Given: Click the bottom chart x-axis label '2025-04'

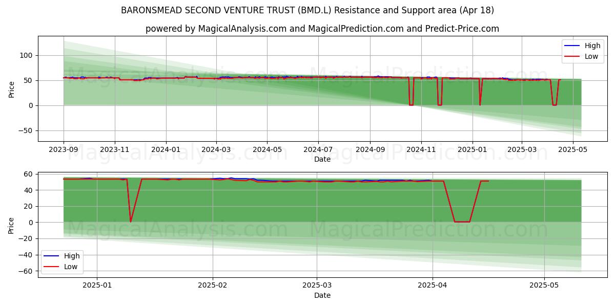Looking at the screenshot, I should coord(432,286).
